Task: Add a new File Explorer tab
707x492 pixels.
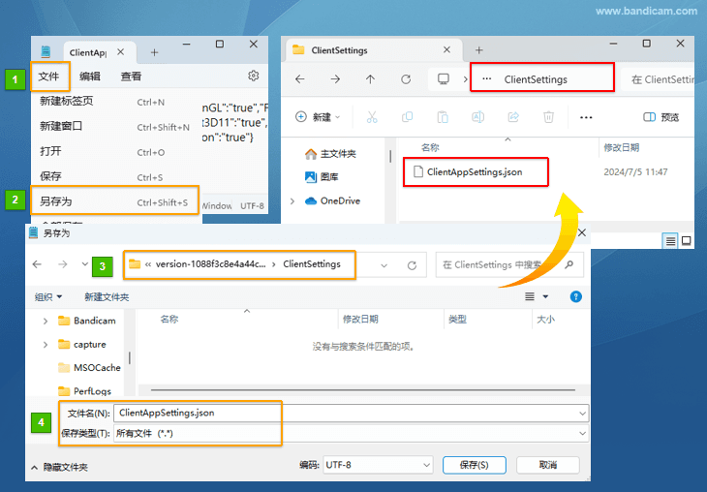Action: 478,50
